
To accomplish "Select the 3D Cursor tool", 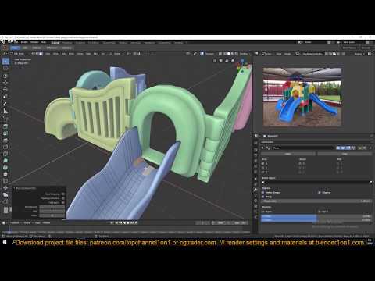I will pyautogui.click(x=5, y=68).
